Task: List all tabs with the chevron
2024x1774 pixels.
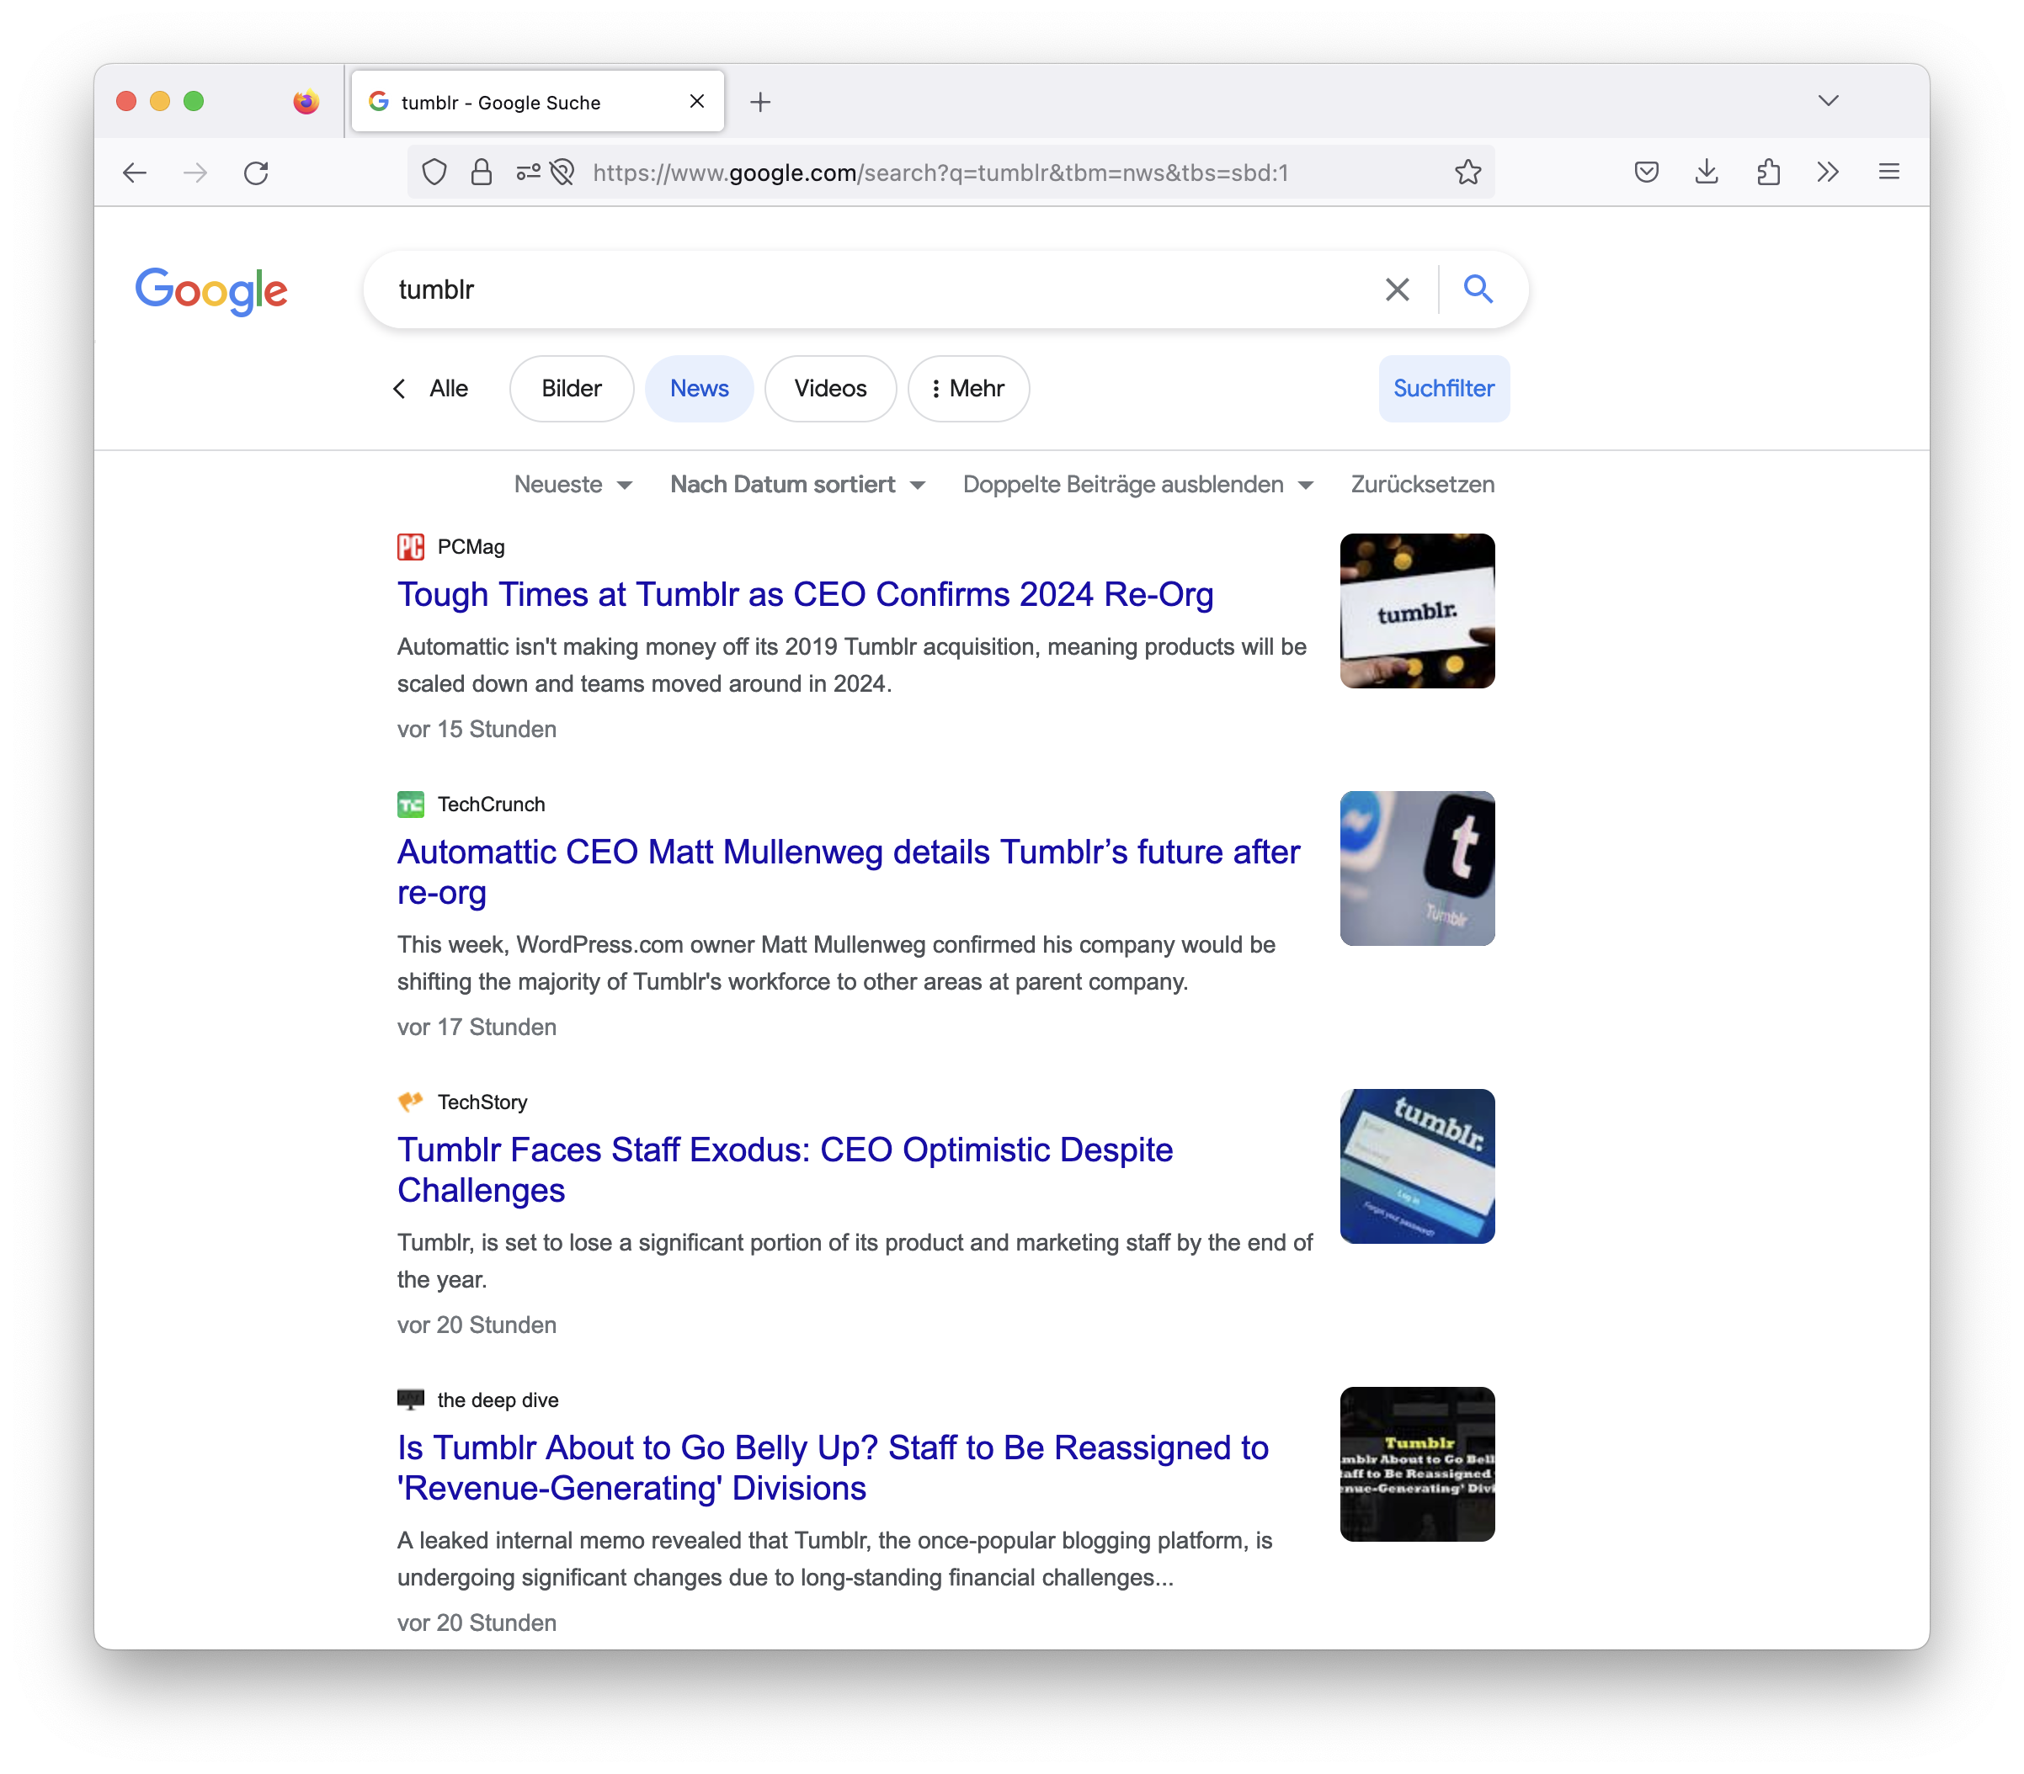Action: point(1828,101)
